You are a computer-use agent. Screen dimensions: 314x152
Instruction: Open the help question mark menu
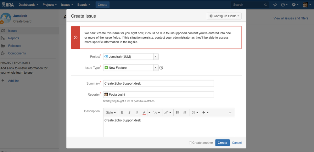pos(284,5)
